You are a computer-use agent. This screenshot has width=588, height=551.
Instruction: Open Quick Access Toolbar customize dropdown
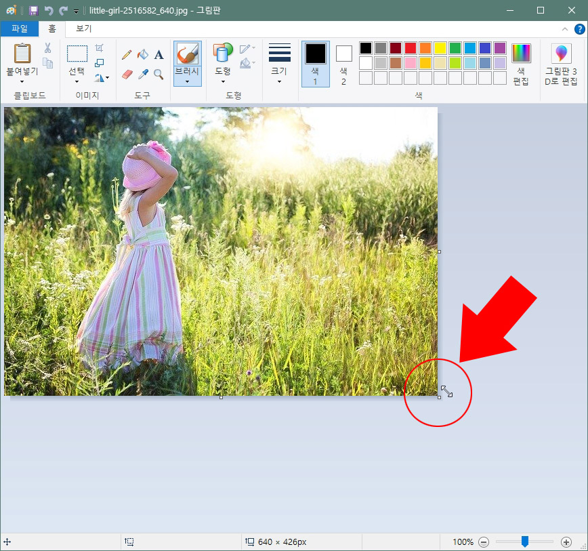point(76,12)
